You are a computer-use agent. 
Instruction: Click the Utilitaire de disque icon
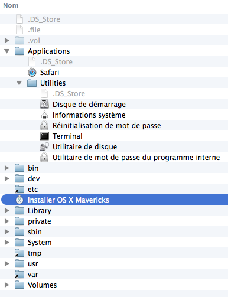tap(44, 147)
